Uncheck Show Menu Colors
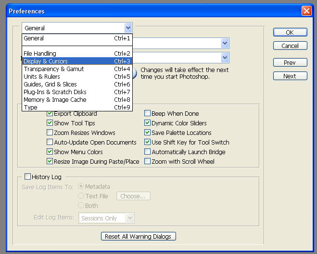 [x=50, y=152]
